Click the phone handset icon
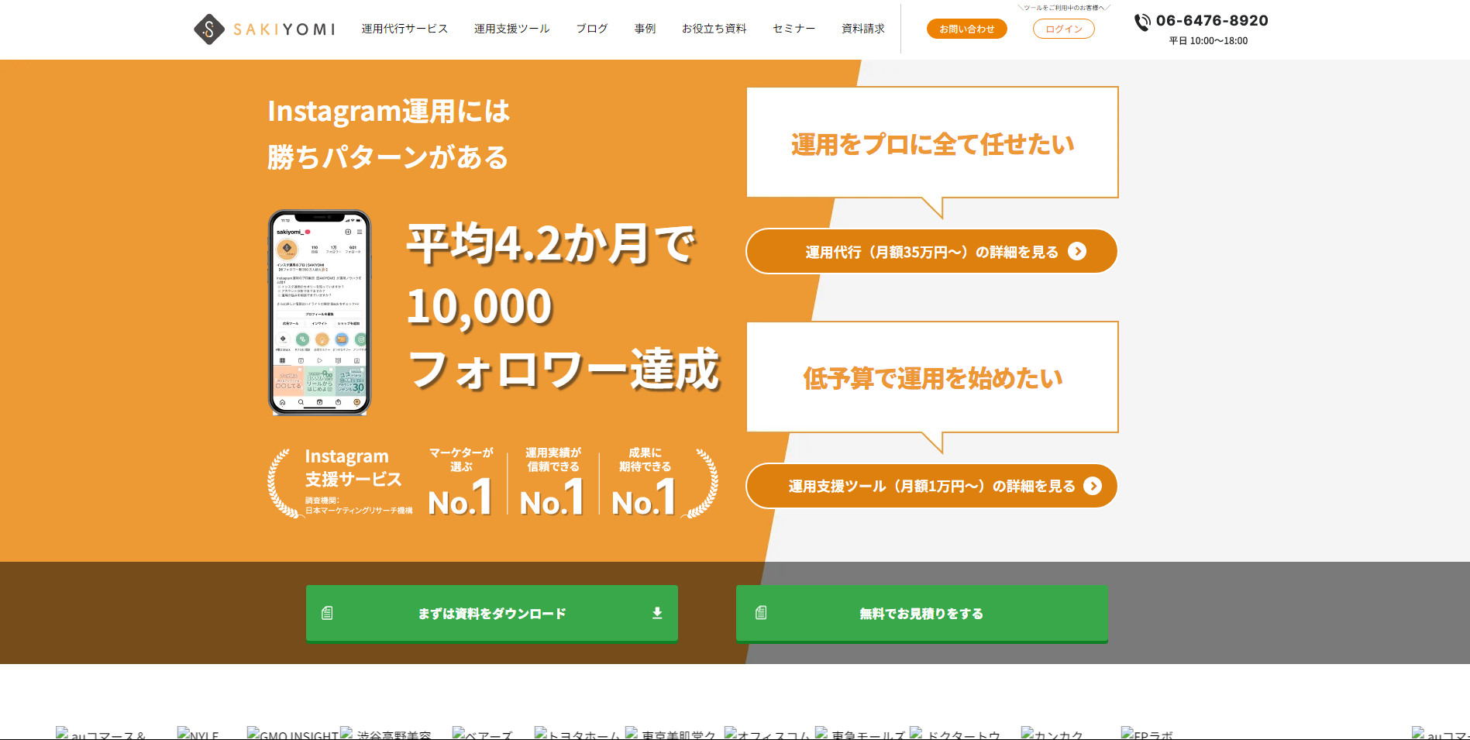This screenshot has height=740, width=1470. click(x=1142, y=22)
